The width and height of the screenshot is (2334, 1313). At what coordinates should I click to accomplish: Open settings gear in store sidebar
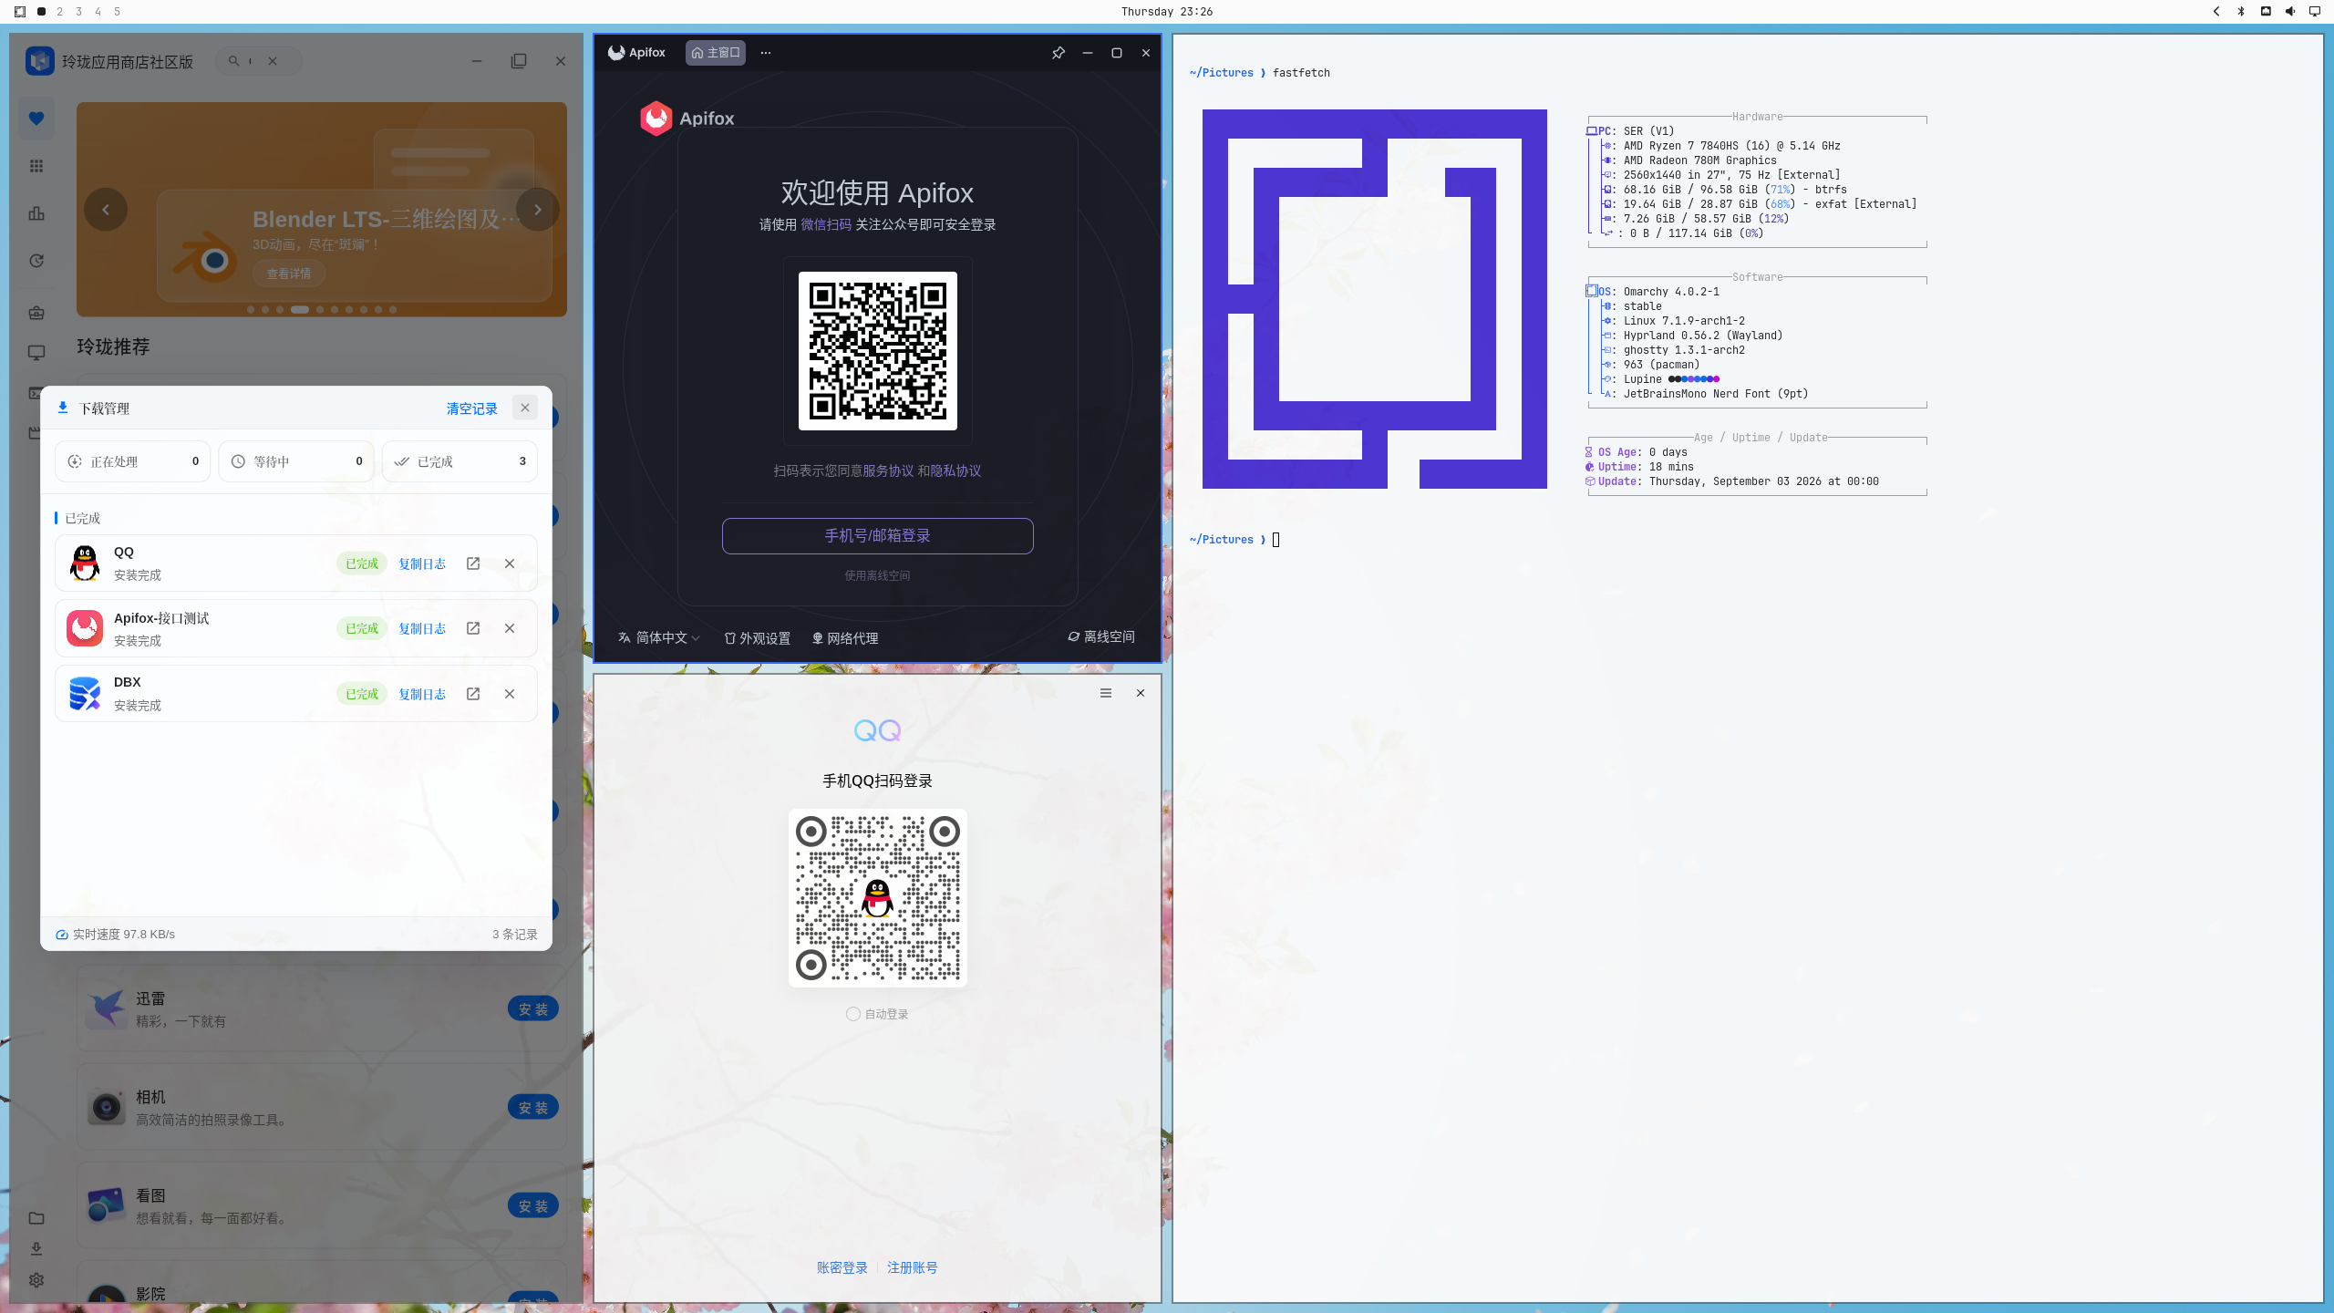click(x=36, y=1280)
